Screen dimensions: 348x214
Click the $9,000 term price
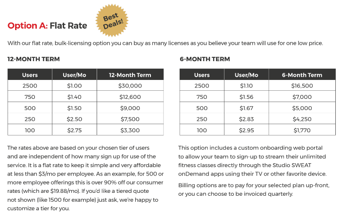(x=130, y=108)
